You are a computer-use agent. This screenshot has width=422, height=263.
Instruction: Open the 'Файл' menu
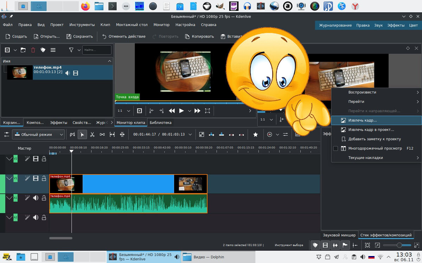click(x=8, y=25)
